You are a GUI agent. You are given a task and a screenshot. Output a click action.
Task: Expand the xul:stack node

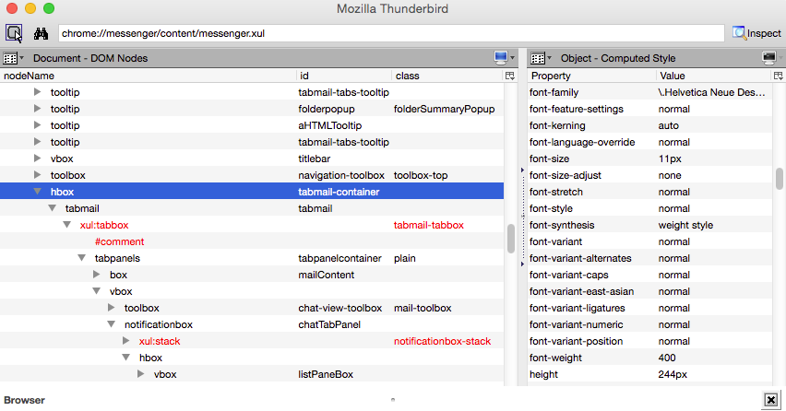point(125,340)
